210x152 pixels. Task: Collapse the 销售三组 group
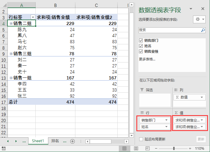coord(11,54)
